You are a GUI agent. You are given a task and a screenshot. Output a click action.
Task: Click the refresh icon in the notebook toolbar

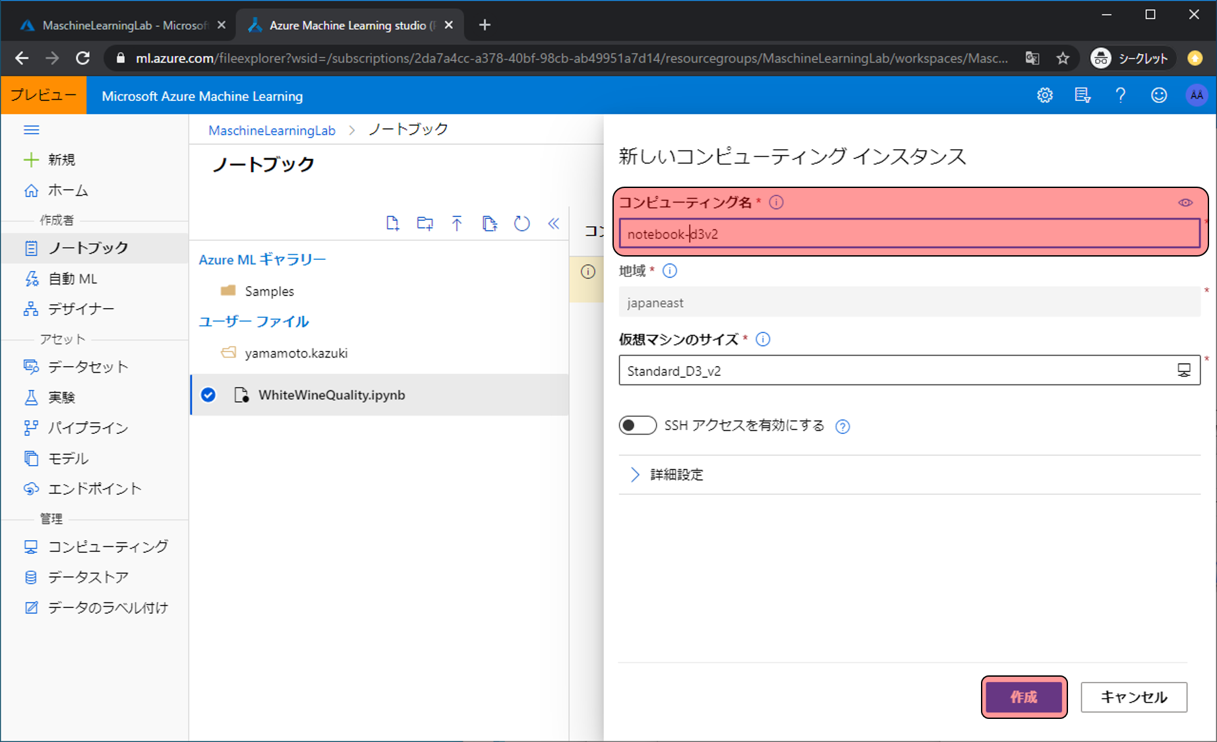(521, 224)
